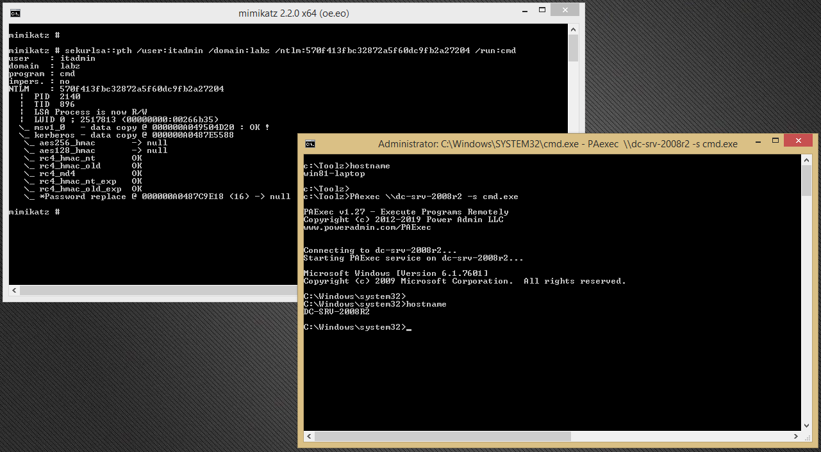Click the 'program : cmd' line
Image resolution: width=821 pixels, height=452 pixels.
pos(42,74)
